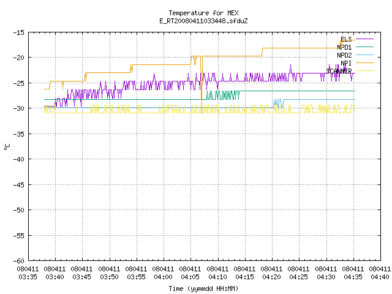The image size is (392, 294).
Task: Click the -45 y-axis tick label
Action: pyautogui.click(x=19, y=185)
